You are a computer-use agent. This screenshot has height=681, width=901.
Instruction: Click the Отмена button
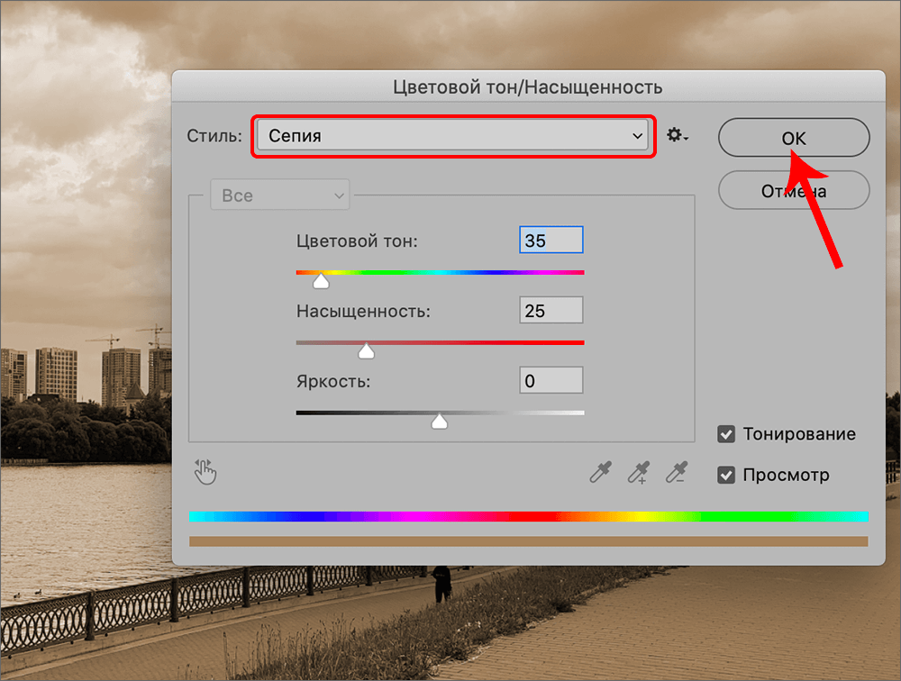(x=793, y=191)
